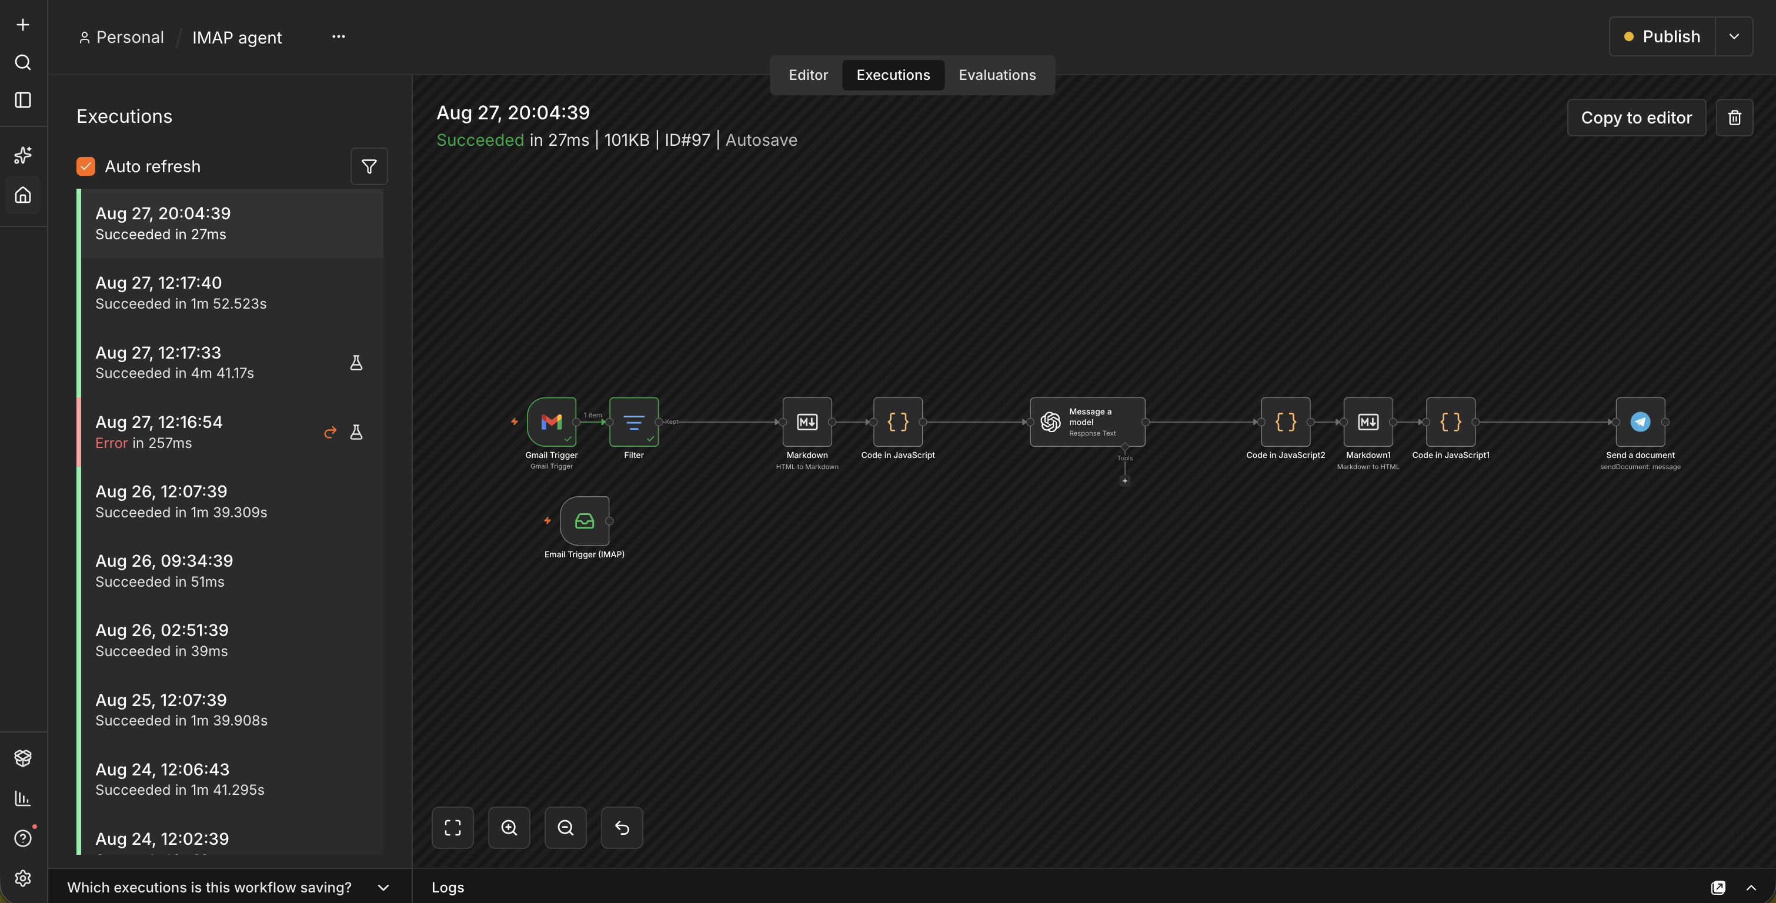This screenshot has height=903, width=1776.
Task: Click the flask icon on 12:17:33 execution
Action: (x=356, y=363)
